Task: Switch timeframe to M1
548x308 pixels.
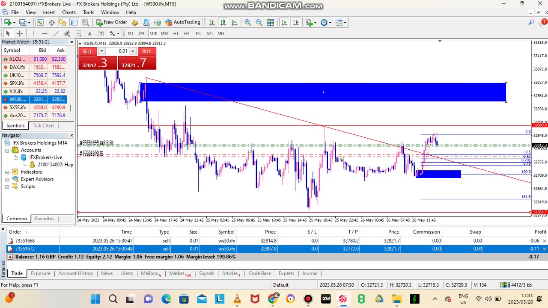Action: coord(130,33)
